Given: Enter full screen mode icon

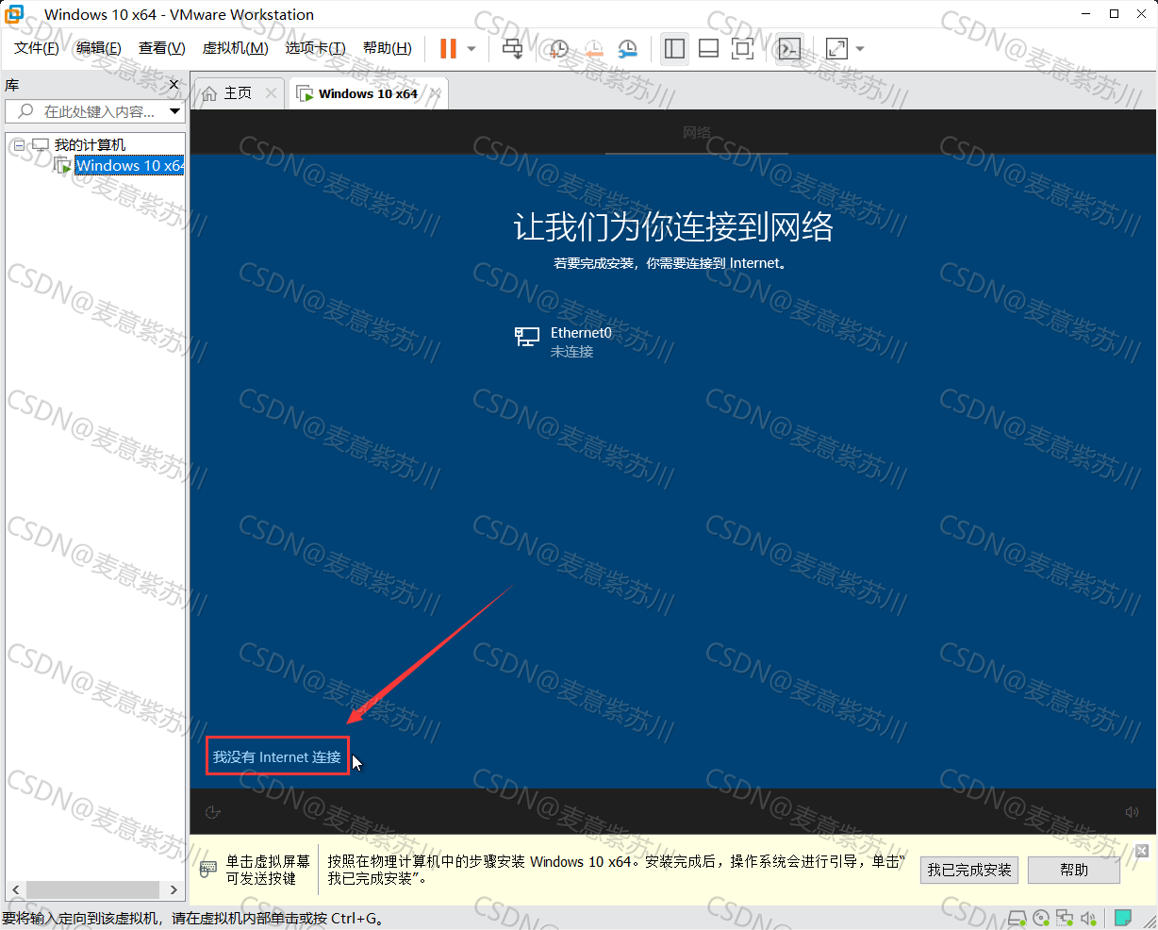Looking at the screenshot, I should point(743,48).
